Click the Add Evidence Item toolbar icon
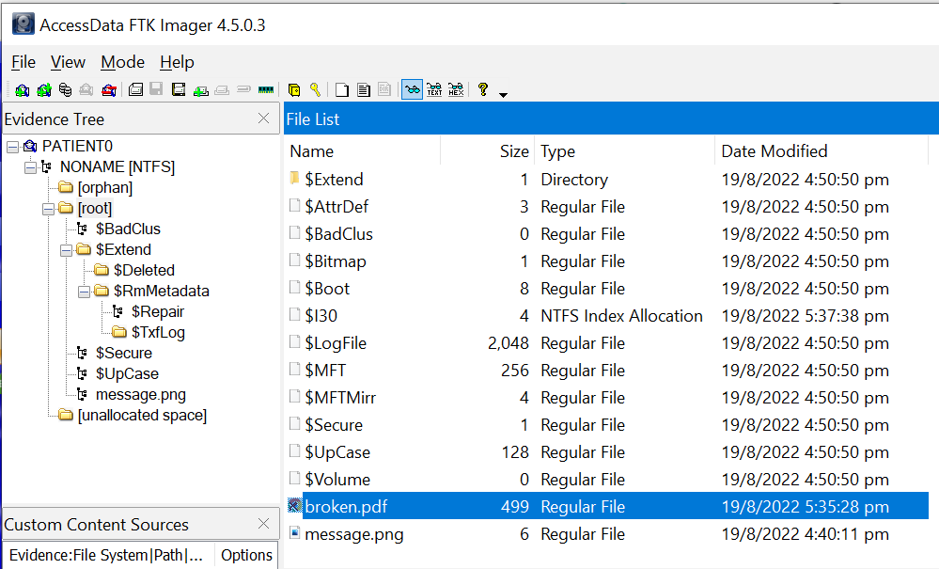Screen dimensions: 939x569 point(21,90)
